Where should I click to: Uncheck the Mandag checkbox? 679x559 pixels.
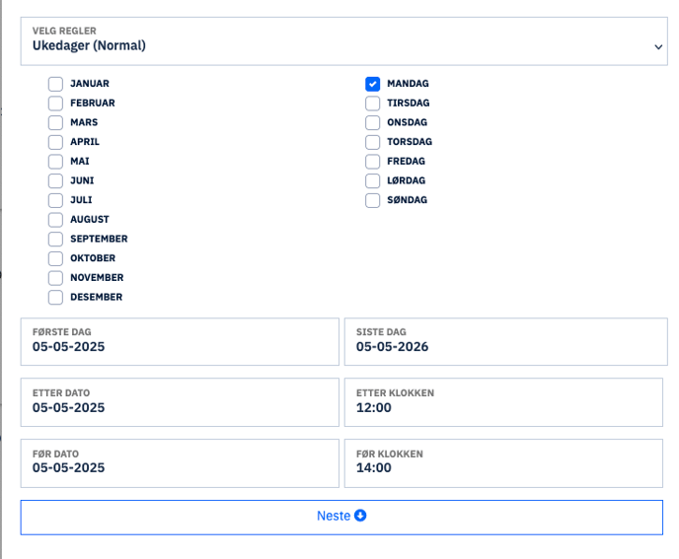372,84
